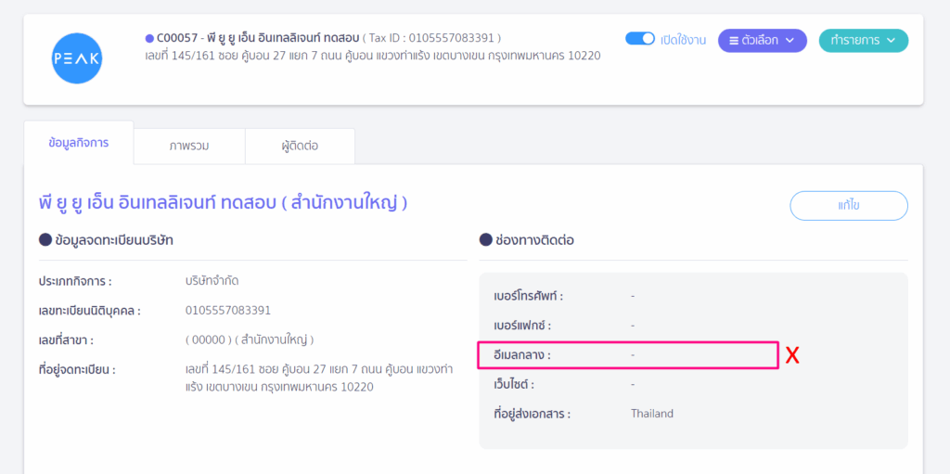Click the PEAK logo circle
The height and width of the screenshot is (474, 950).
[x=77, y=58]
